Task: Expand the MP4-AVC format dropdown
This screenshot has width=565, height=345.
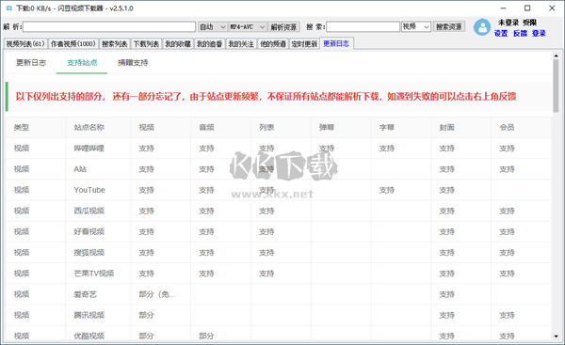Action: point(248,27)
